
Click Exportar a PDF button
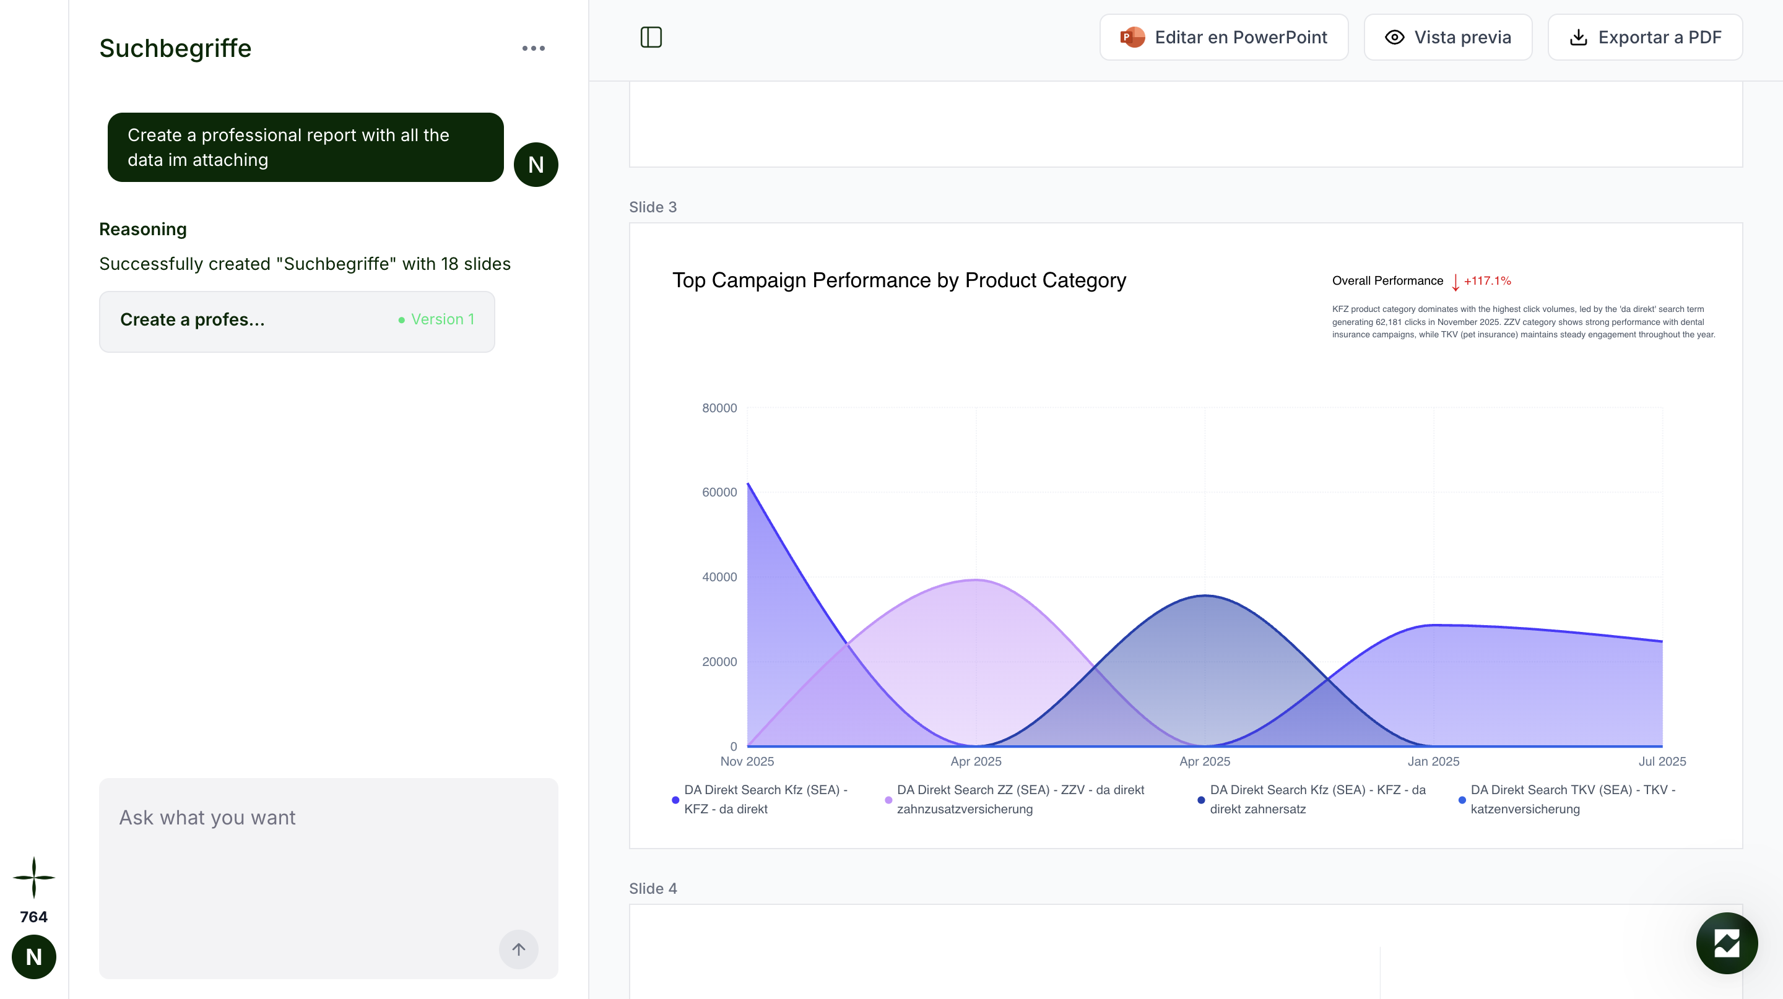pyautogui.click(x=1646, y=37)
